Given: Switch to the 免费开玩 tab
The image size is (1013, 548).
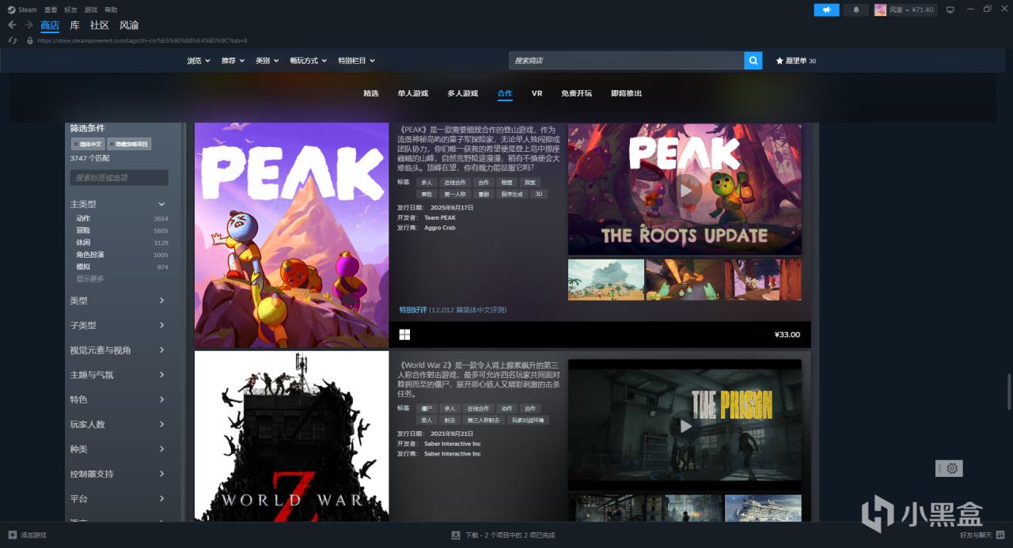Looking at the screenshot, I should tap(576, 93).
